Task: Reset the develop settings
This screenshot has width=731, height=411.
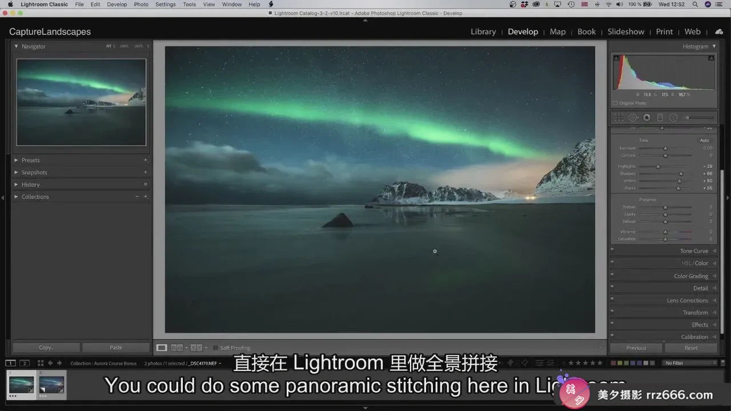Action: coord(691,348)
